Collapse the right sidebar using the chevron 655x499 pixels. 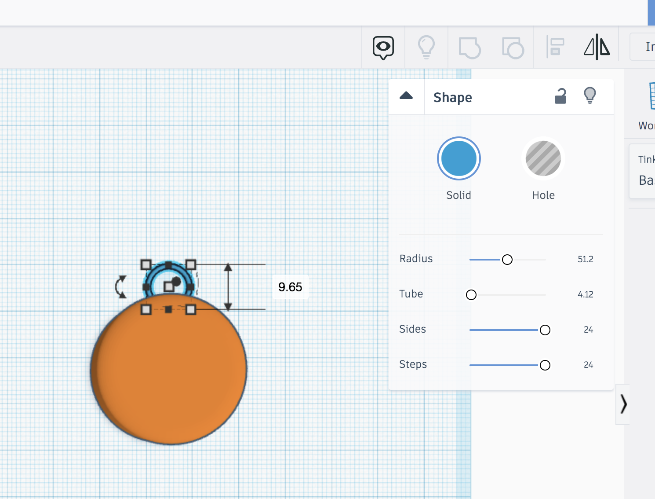click(x=623, y=404)
